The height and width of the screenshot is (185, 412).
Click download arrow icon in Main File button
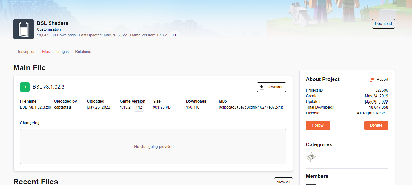[x=262, y=87]
